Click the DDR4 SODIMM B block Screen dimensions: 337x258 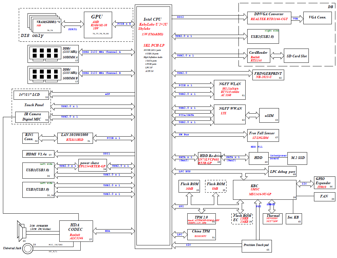tap(53, 75)
